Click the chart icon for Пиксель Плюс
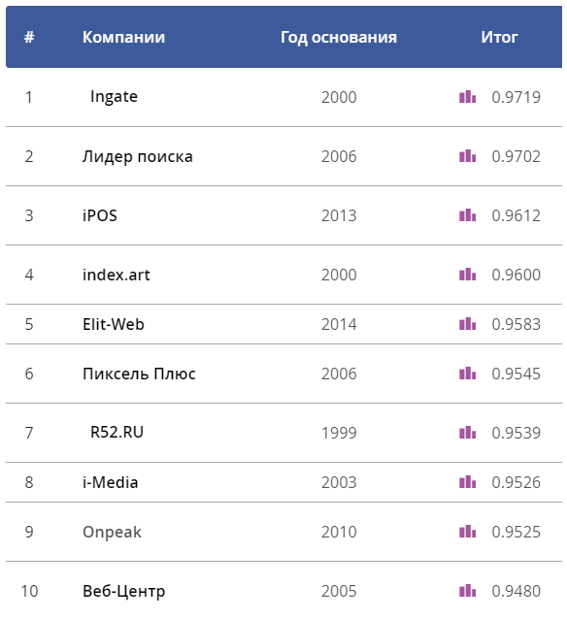The height and width of the screenshot is (619, 567). (x=467, y=374)
